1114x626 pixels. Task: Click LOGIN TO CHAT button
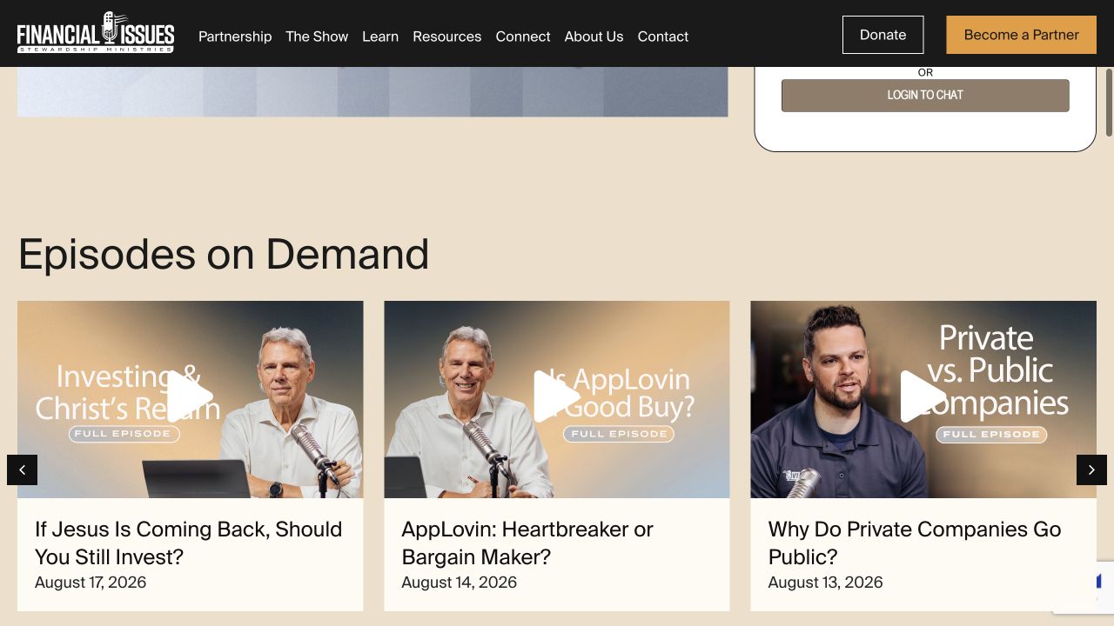coord(925,96)
